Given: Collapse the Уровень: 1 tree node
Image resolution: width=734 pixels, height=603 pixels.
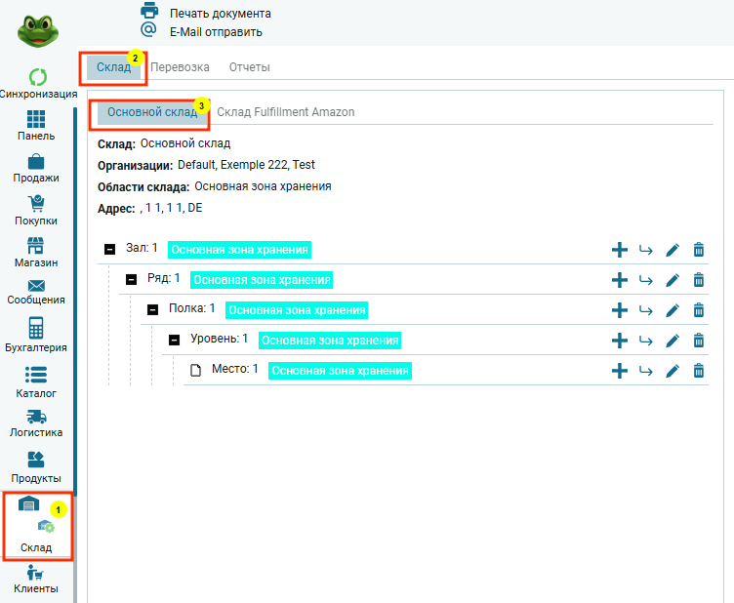Looking at the screenshot, I should (175, 341).
